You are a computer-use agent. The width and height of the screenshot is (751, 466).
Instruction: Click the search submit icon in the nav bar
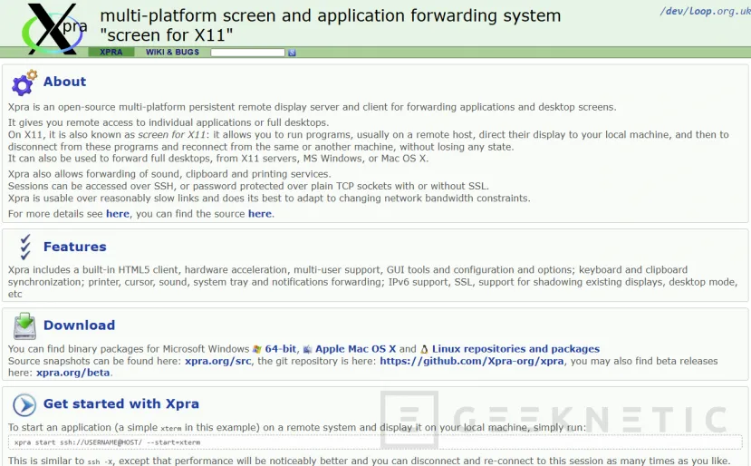292,53
